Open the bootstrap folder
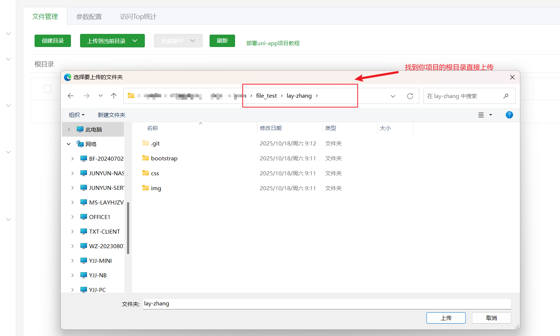This screenshot has width=560, height=336. coord(164,158)
